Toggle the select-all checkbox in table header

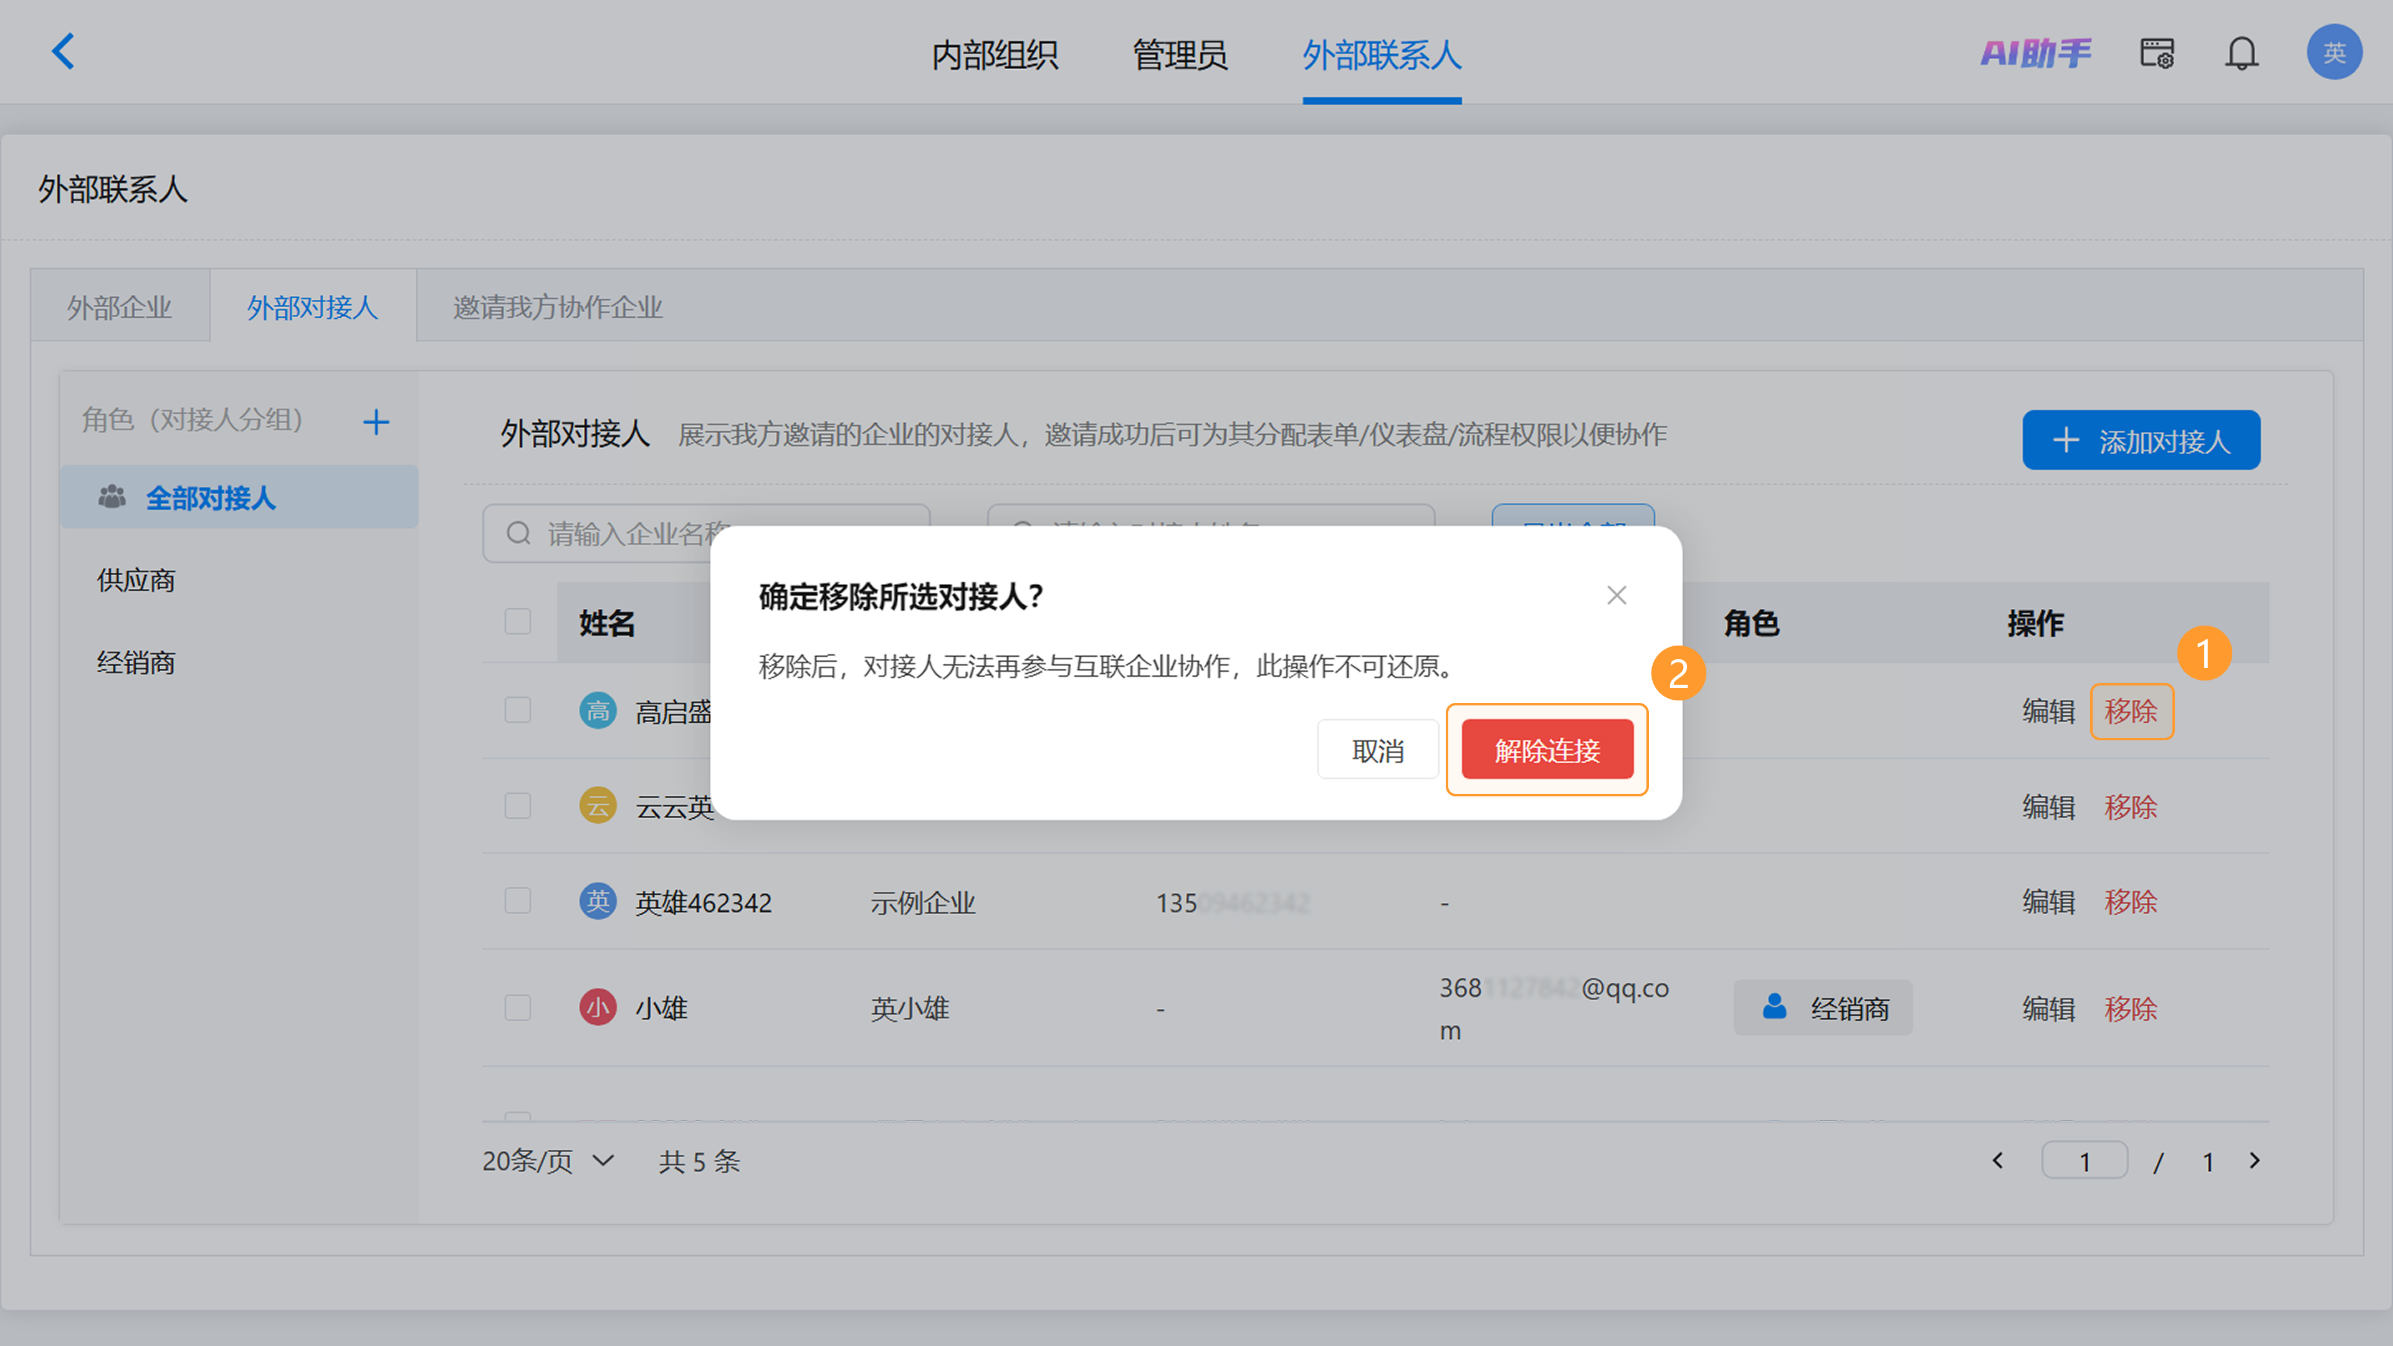[517, 621]
